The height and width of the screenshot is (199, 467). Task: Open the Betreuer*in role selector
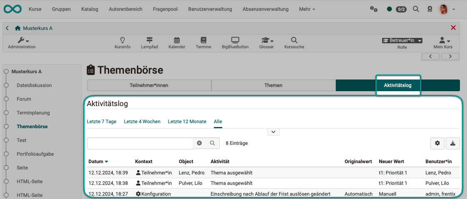click(x=402, y=40)
